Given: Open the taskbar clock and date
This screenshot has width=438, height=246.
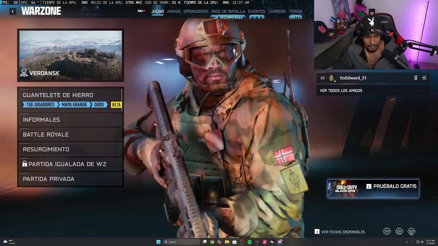Looking at the screenshot, I should point(430,242).
